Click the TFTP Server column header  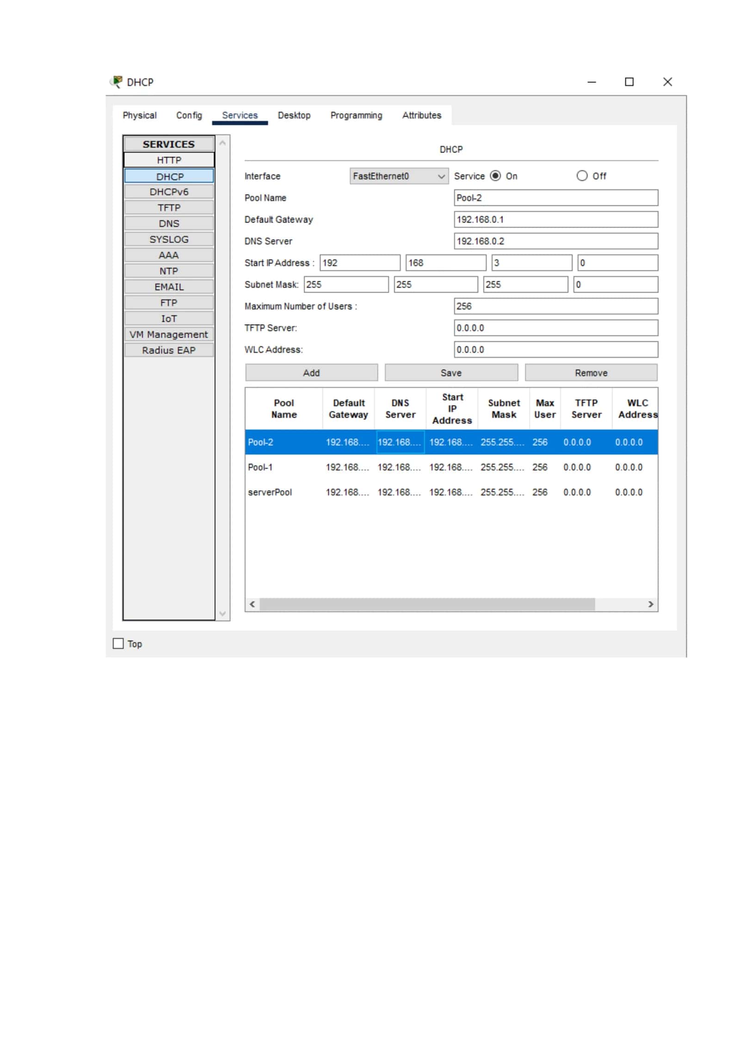pyautogui.click(x=586, y=409)
